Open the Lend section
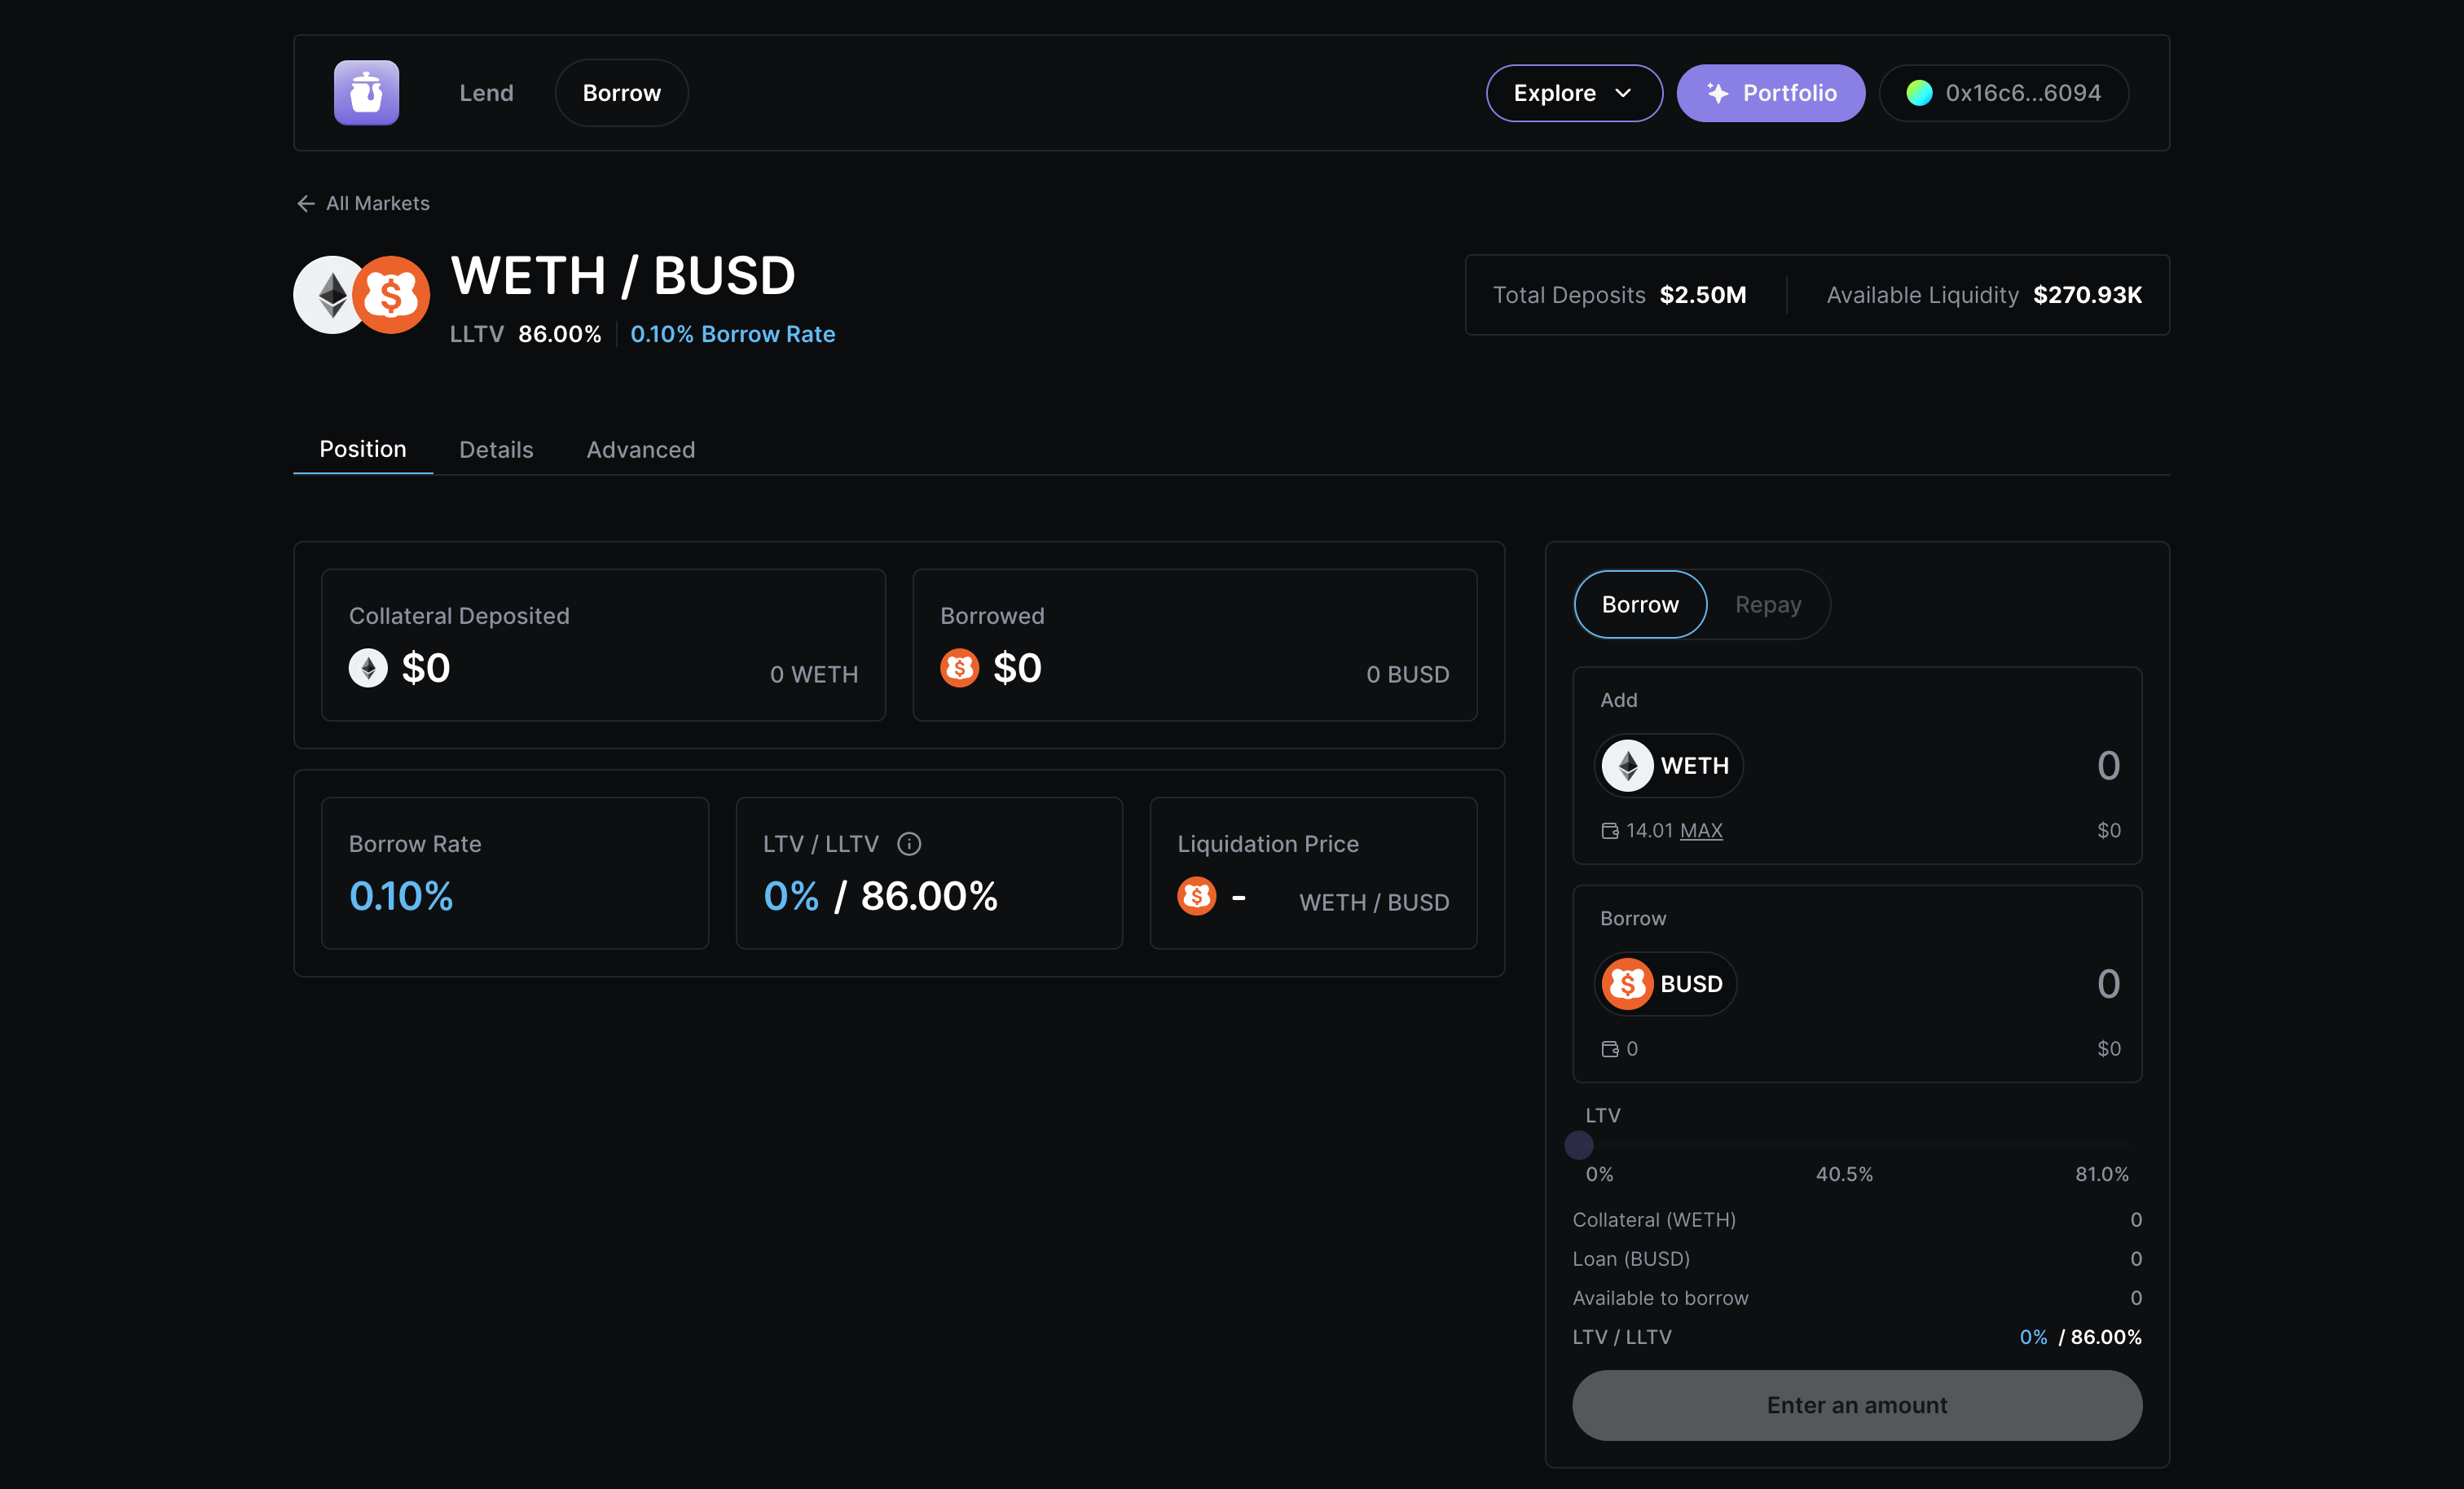The image size is (2464, 1489). (486, 93)
